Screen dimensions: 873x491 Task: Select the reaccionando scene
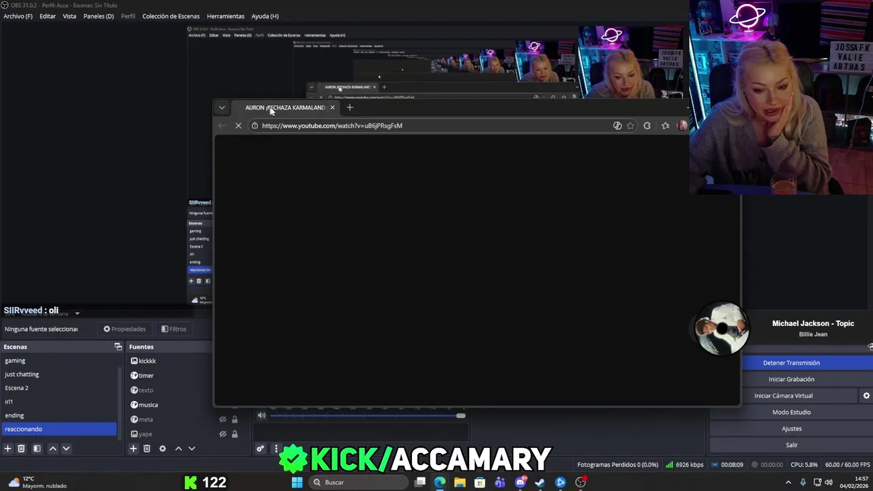pos(59,429)
